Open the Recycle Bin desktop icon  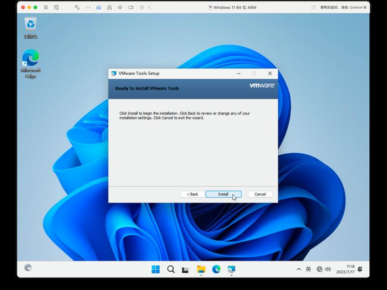tap(30, 28)
